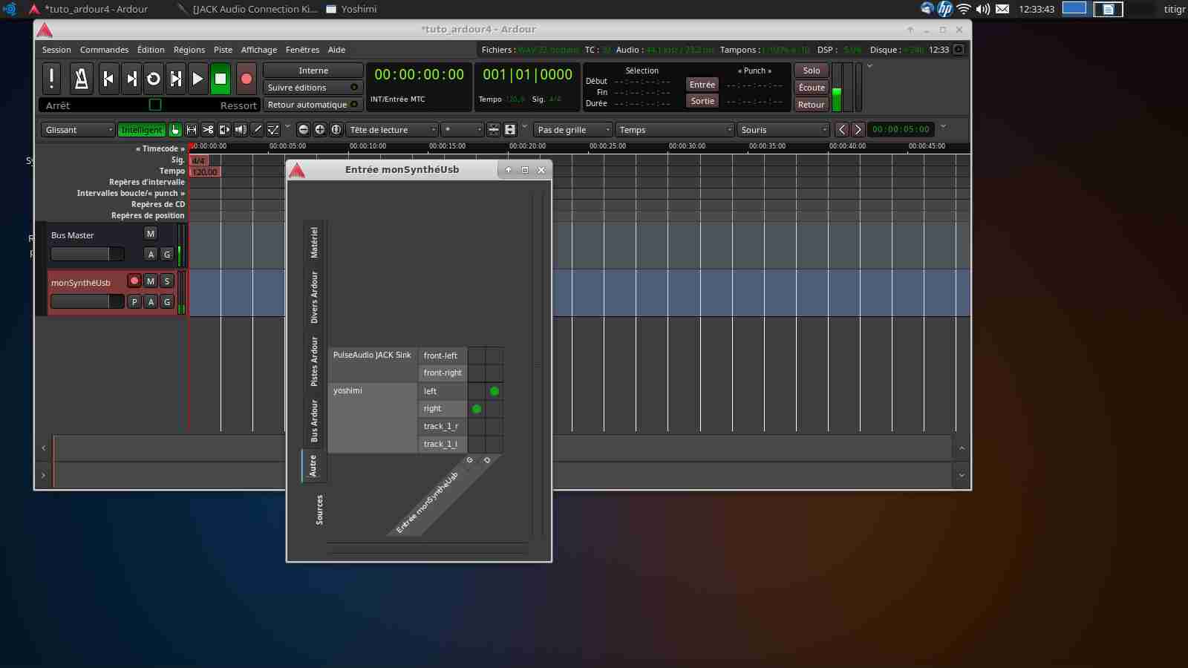This screenshot has width=1188, height=668.
Task: Select the audition speaker tool
Action: (241, 130)
